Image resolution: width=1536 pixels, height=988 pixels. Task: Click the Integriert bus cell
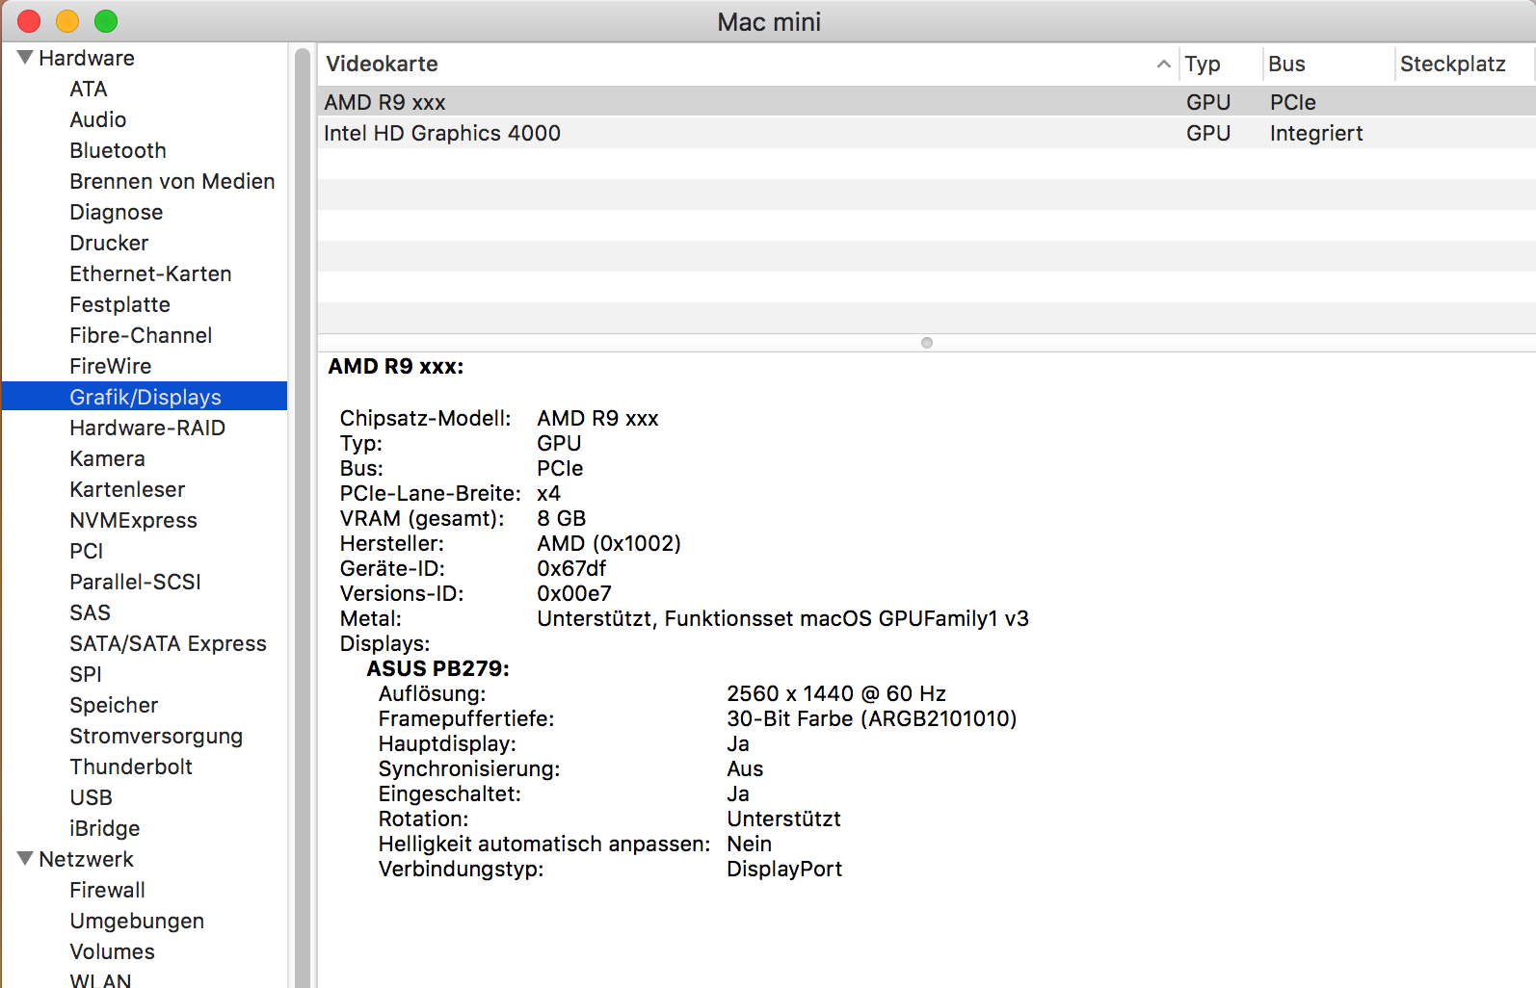[1316, 133]
